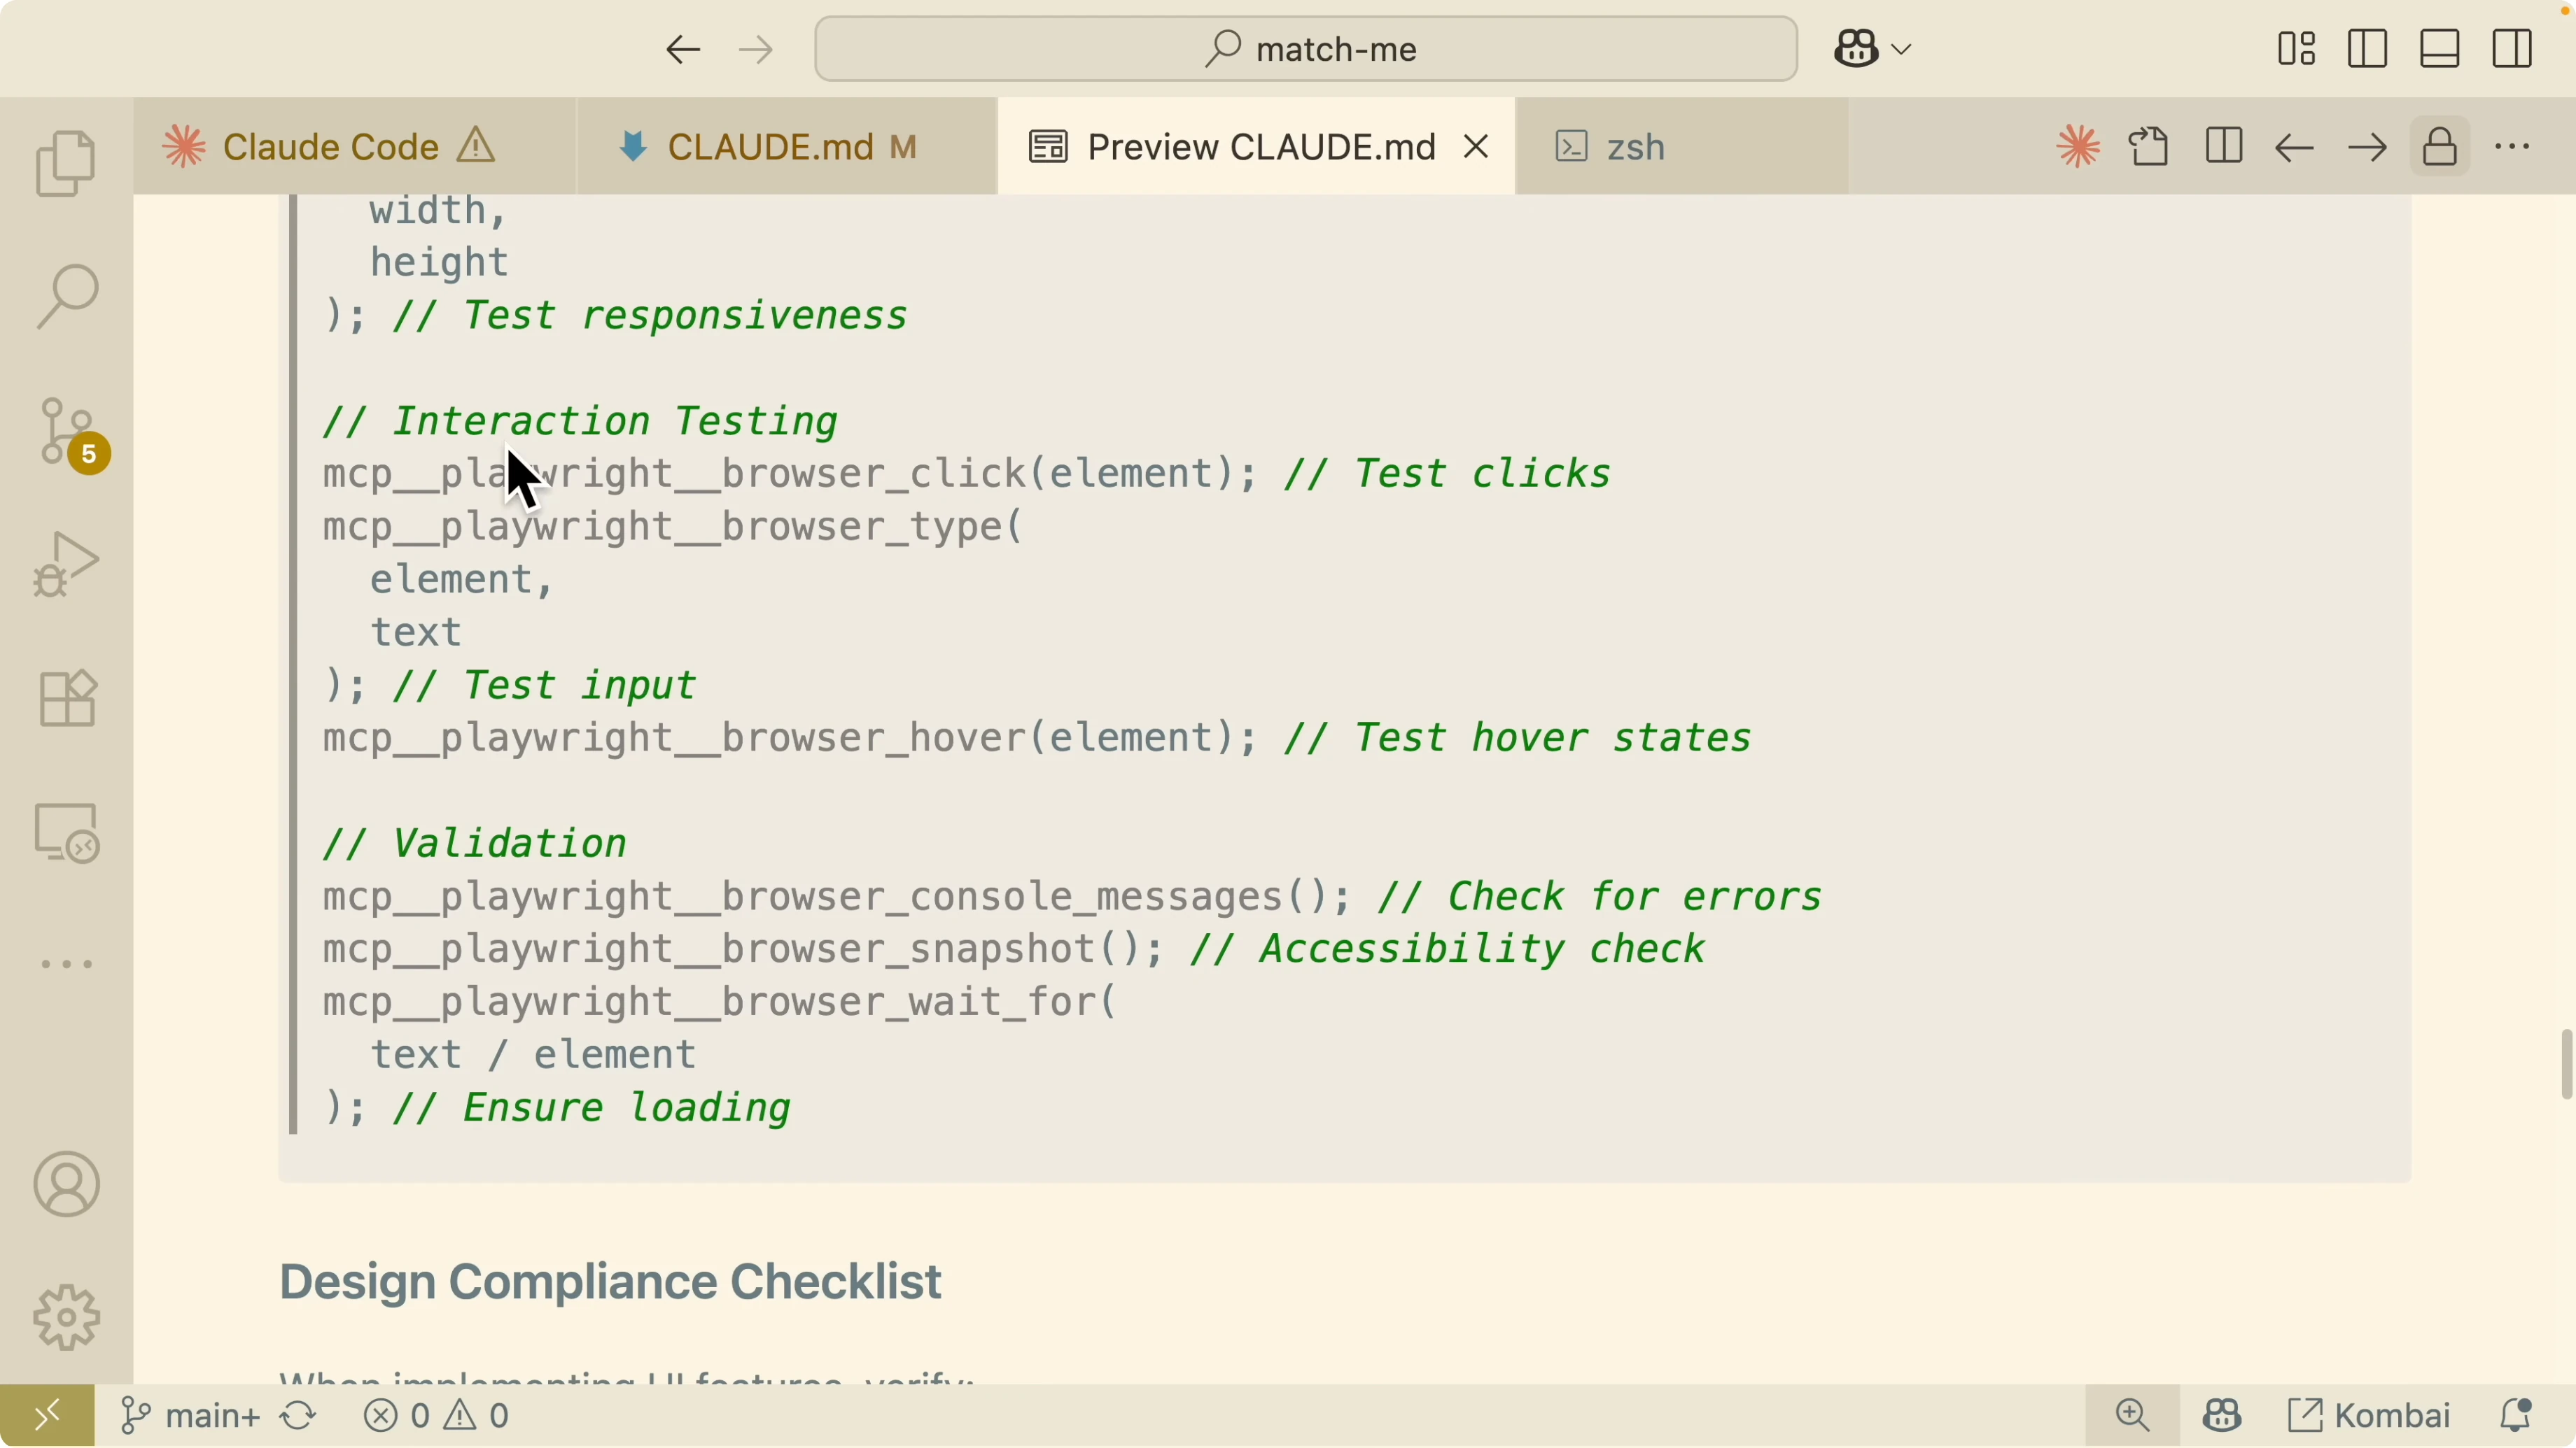This screenshot has width=2576, height=1448.
Task: Close the Preview CLAUDE.md tab
Action: [1476, 147]
